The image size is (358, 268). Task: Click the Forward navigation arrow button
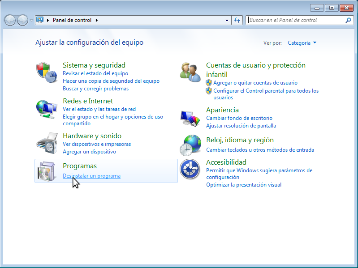coord(22,20)
